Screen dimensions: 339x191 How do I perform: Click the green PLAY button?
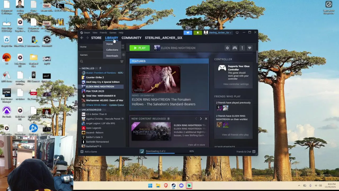pos(140,48)
